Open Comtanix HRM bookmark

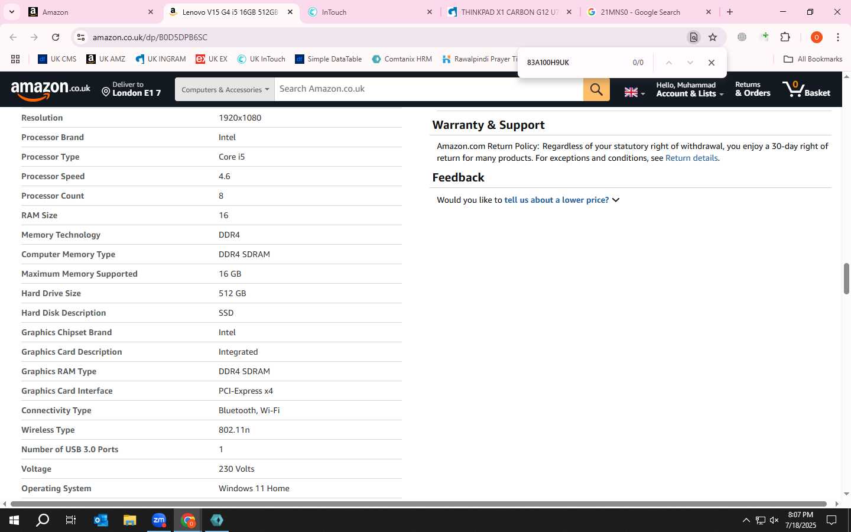tap(402, 59)
